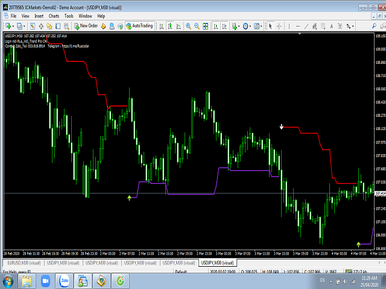Open the File menu

click(13, 16)
